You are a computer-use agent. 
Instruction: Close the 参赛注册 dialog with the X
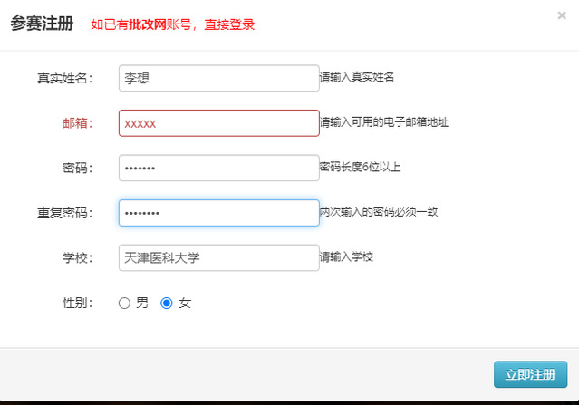pos(562,15)
